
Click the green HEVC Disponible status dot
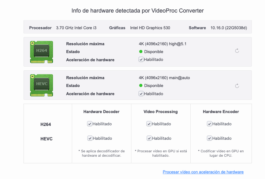click(x=141, y=85)
